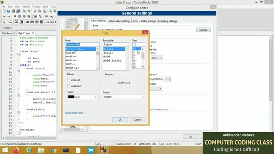Cancel the Font dialog

tap(137, 120)
